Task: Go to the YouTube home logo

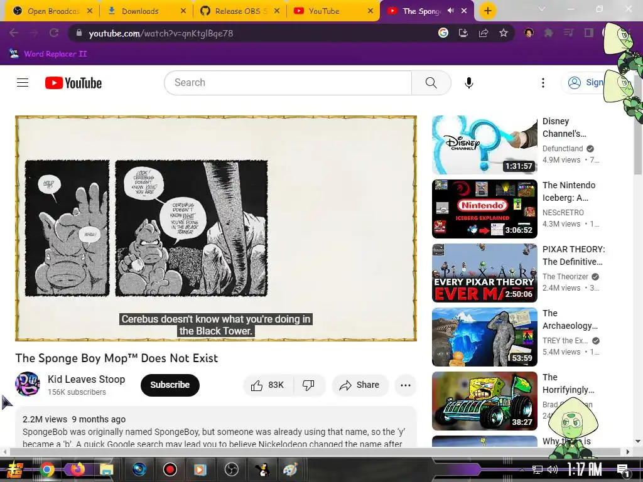Action: coord(73,83)
